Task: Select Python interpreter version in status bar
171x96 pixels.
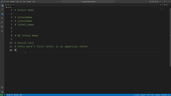Action: coord(164,95)
